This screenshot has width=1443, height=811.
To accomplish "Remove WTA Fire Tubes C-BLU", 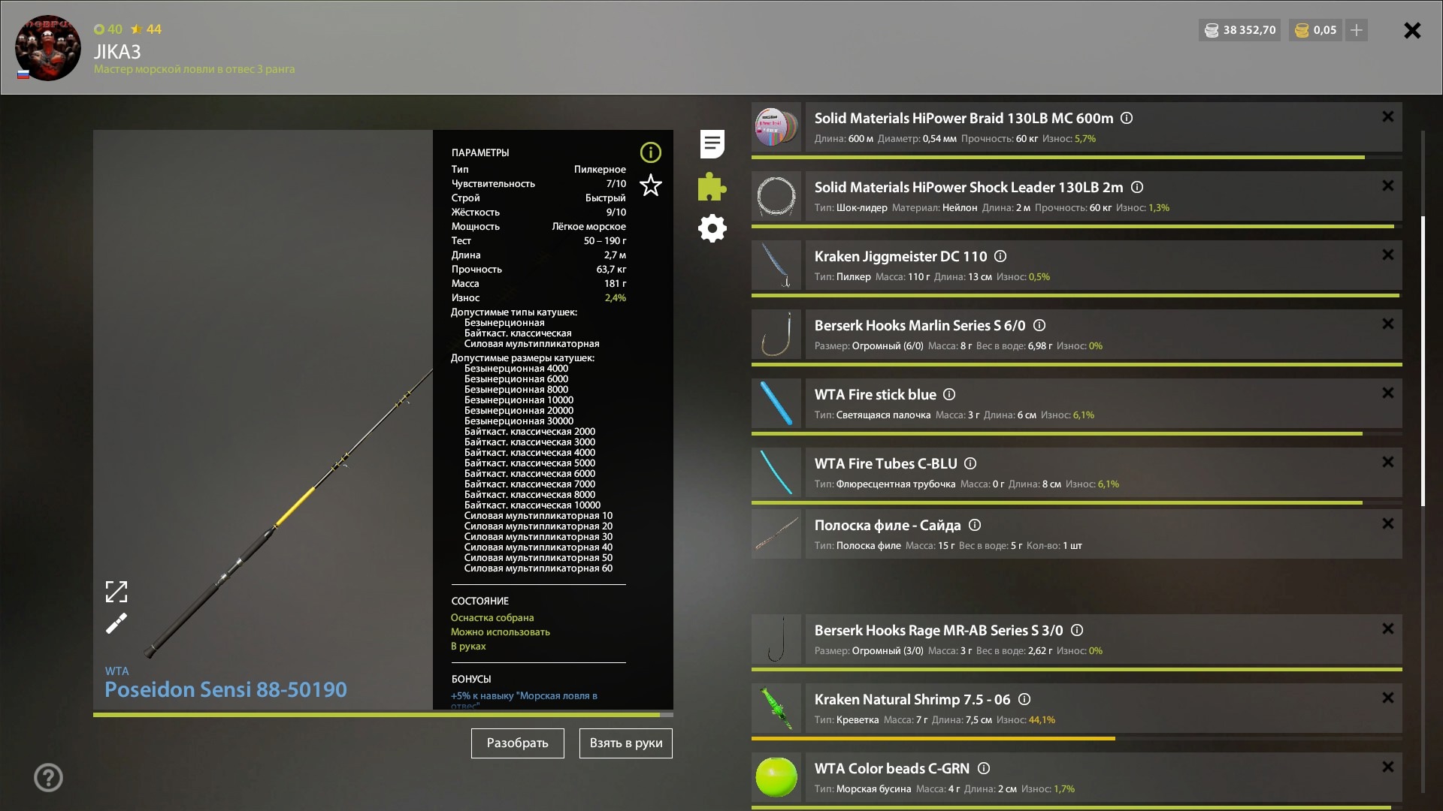I will (1387, 462).
